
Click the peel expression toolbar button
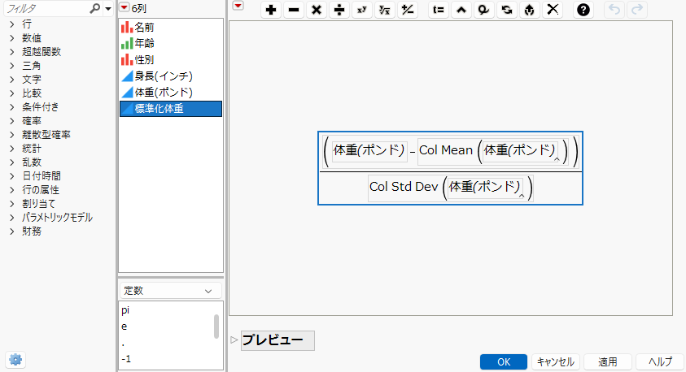click(x=530, y=10)
